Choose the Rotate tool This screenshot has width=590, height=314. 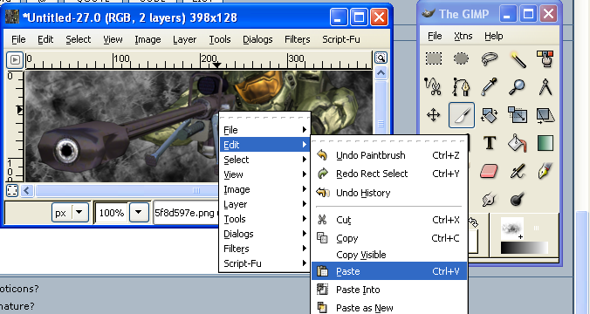click(x=490, y=115)
